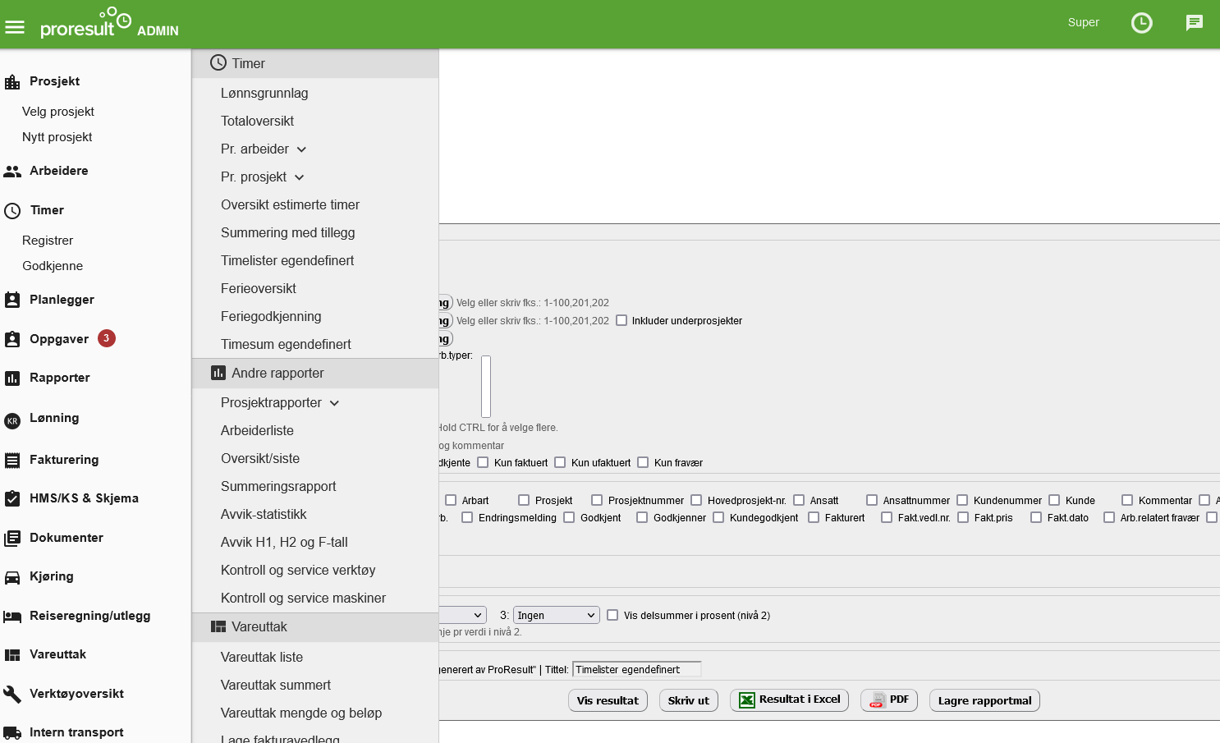
Task: Enable Inkluder underprosjekter checkbox
Action: pyautogui.click(x=621, y=321)
